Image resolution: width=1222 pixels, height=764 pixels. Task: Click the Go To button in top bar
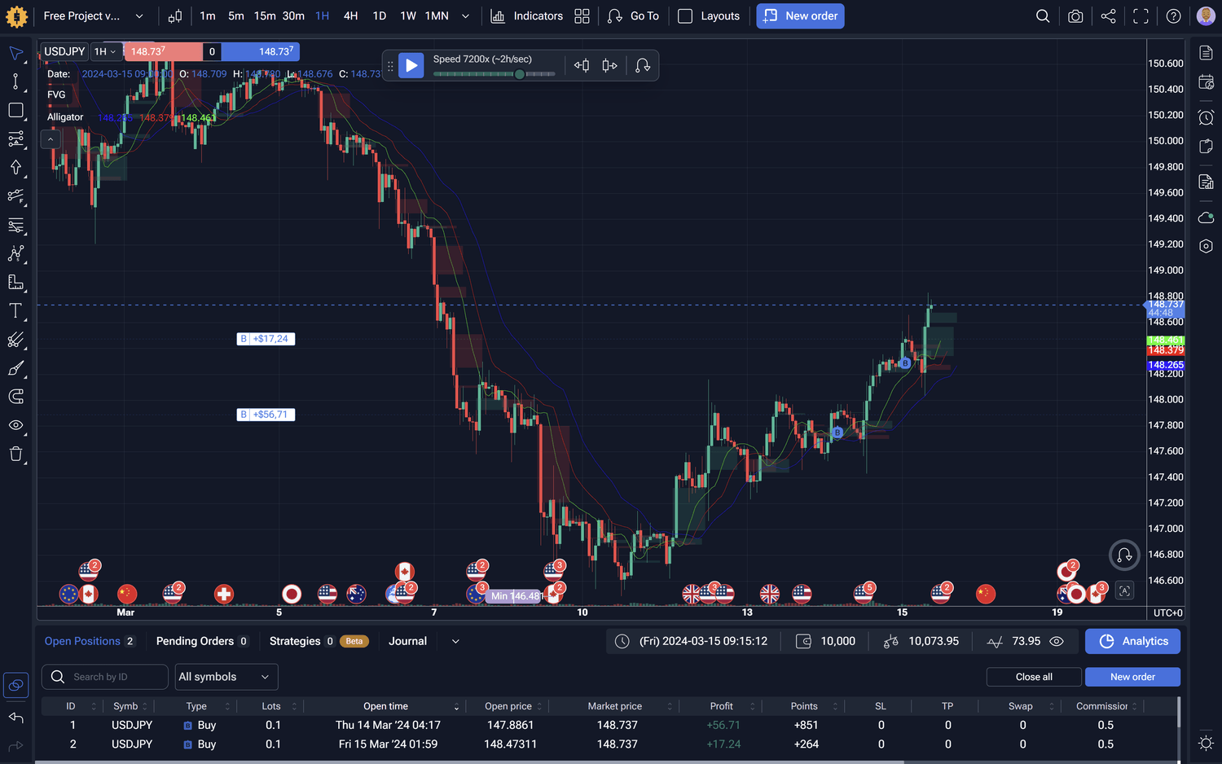point(633,16)
